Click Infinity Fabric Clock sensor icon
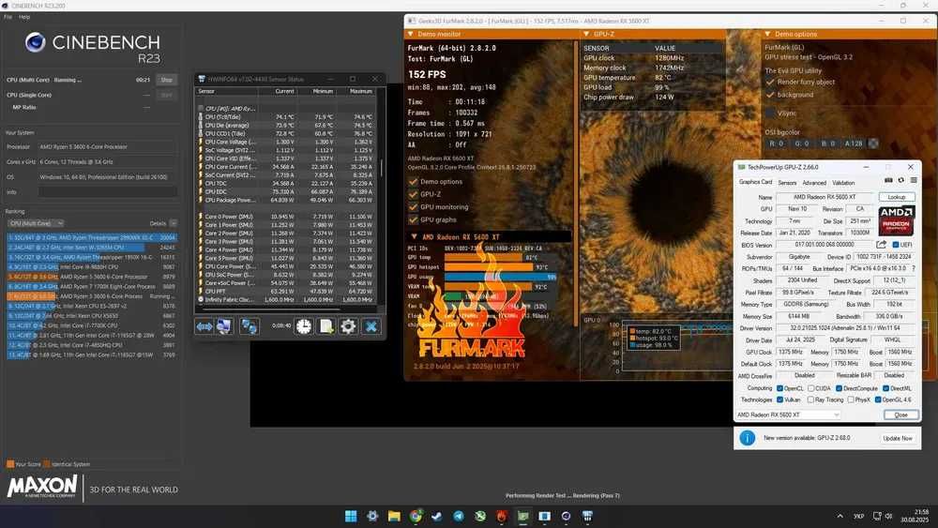The image size is (938, 528). point(201,299)
